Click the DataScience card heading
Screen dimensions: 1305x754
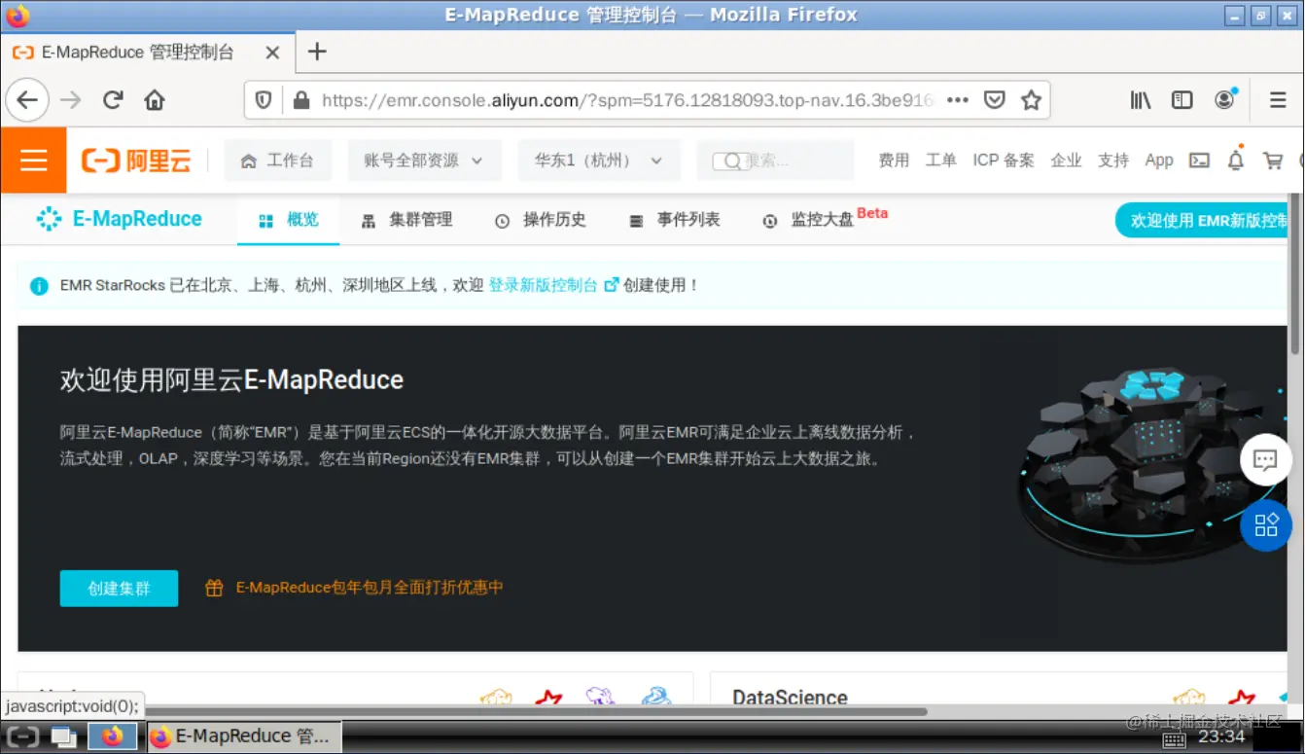point(790,697)
